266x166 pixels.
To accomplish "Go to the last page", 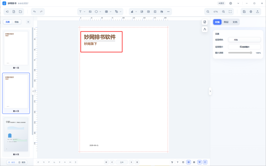I will point(137,162).
